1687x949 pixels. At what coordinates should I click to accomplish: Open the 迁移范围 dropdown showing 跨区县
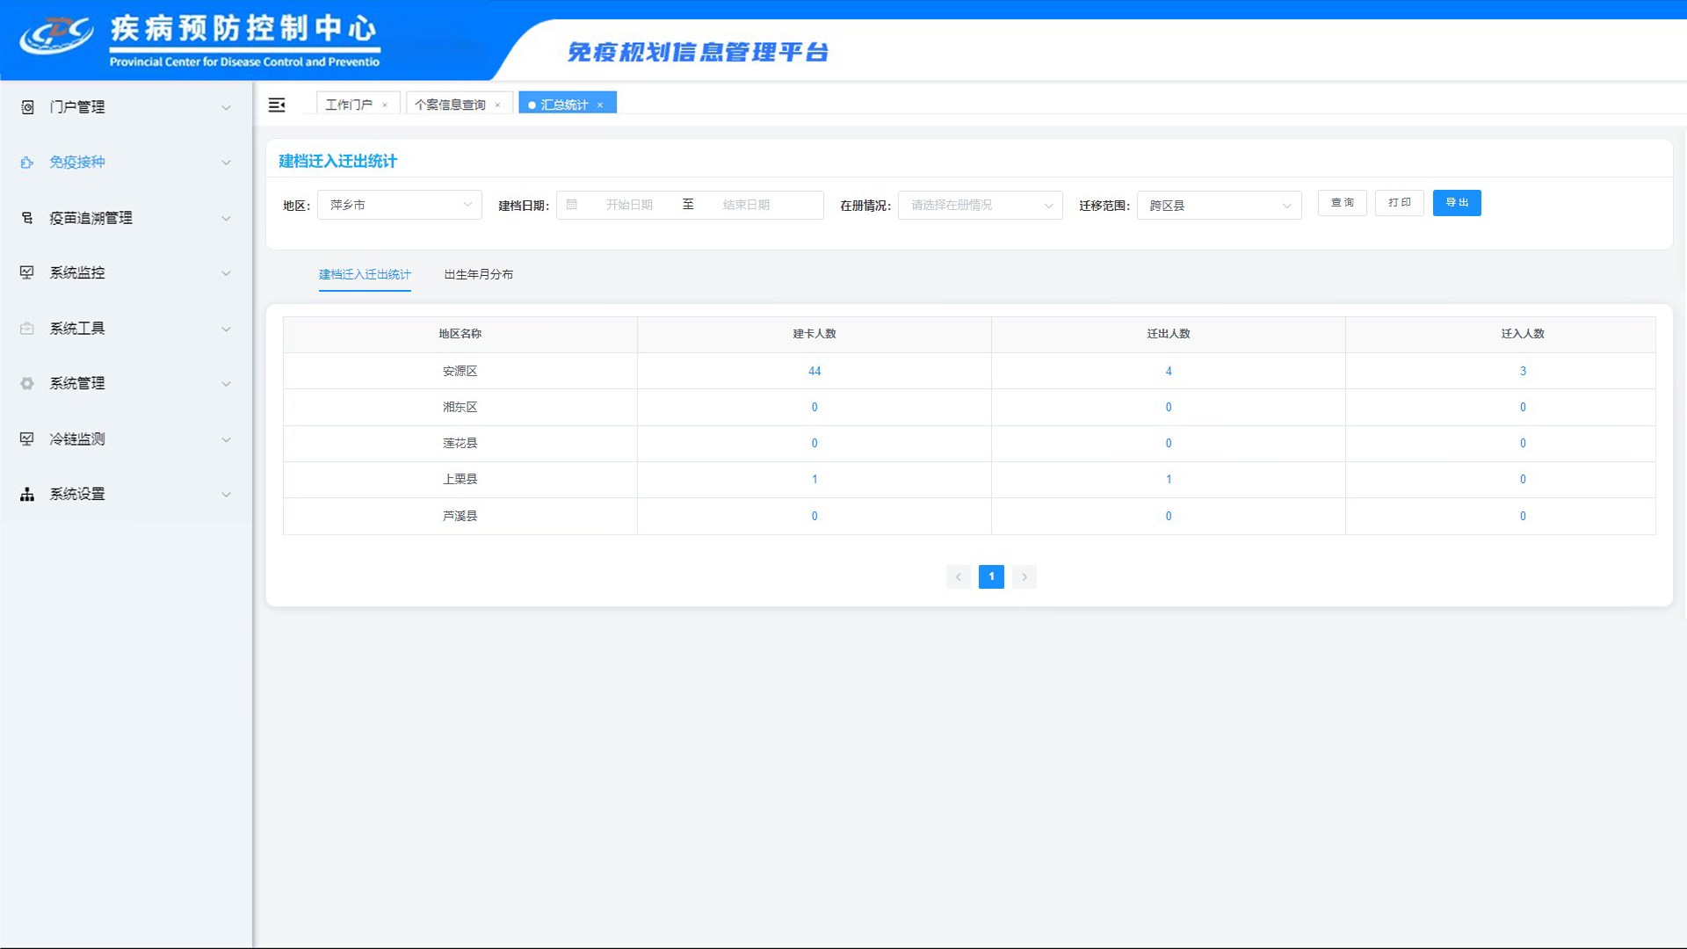point(1218,205)
